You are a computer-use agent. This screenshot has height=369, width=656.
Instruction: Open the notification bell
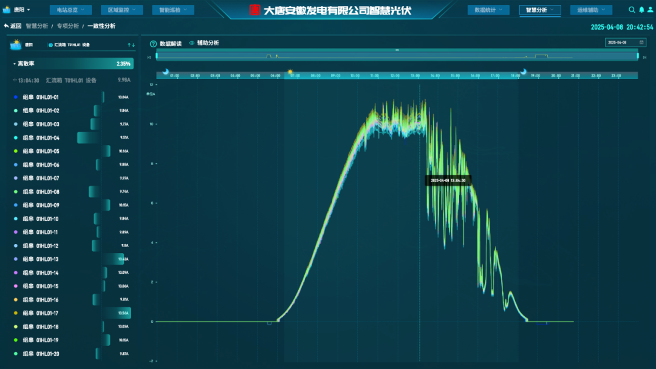tap(641, 10)
